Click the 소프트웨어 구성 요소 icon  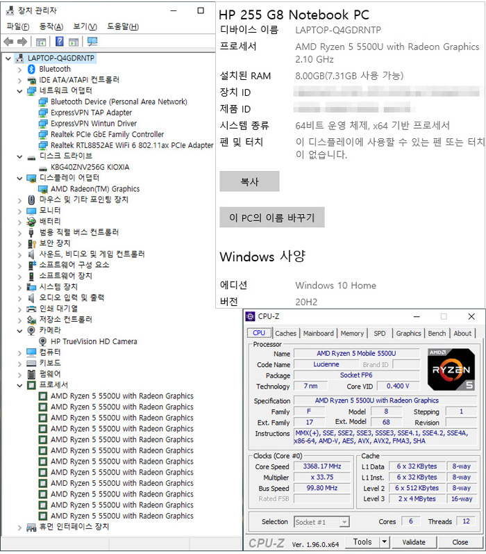pyautogui.click(x=32, y=266)
